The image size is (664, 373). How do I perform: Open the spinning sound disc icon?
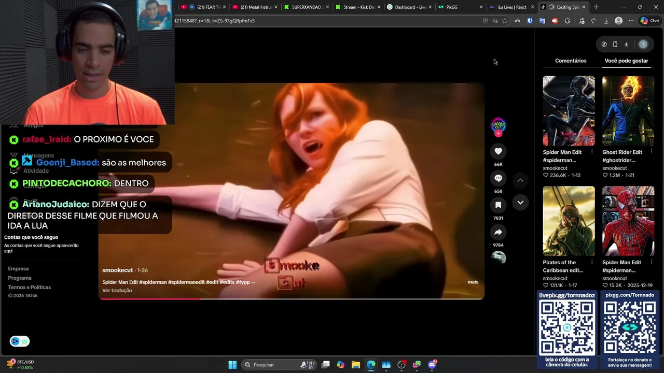coord(498,257)
